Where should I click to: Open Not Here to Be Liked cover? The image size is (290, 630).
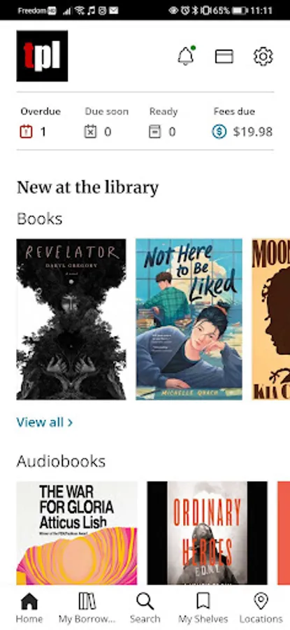pos(189,319)
